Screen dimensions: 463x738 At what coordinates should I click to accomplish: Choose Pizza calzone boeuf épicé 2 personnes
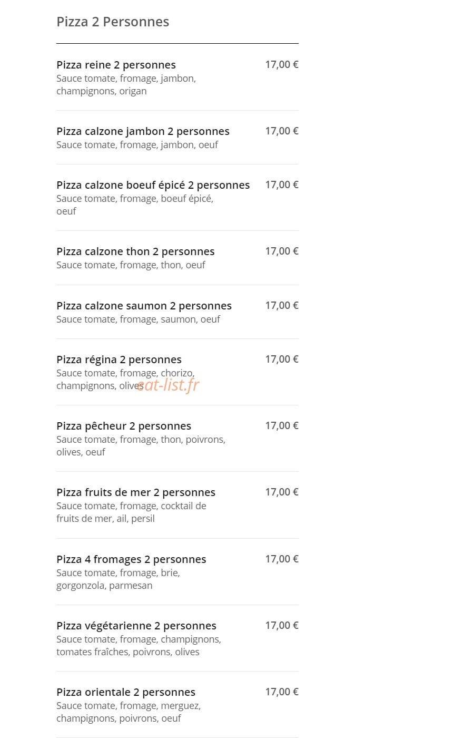click(153, 185)
